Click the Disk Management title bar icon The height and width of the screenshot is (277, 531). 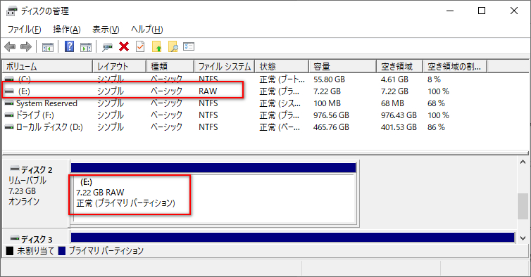point(11,11)
